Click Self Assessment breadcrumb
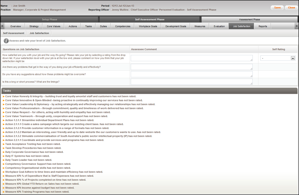The height and width of the screenshot is (195, 299). (x=14, y=33)
